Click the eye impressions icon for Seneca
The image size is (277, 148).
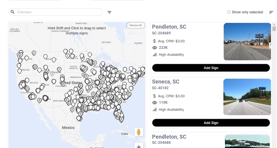tap(155, 102)
